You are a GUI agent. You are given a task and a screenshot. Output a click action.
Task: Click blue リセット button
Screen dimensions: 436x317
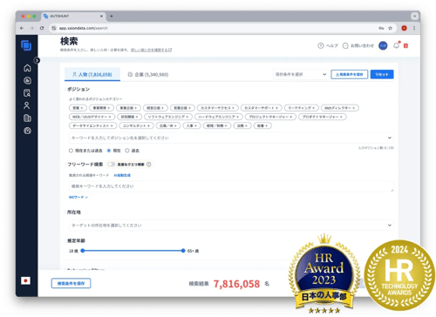(382, 74)
